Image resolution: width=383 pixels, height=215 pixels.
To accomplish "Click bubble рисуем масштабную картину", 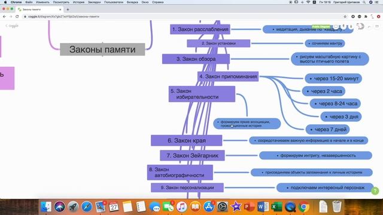I will coord(330,59).
